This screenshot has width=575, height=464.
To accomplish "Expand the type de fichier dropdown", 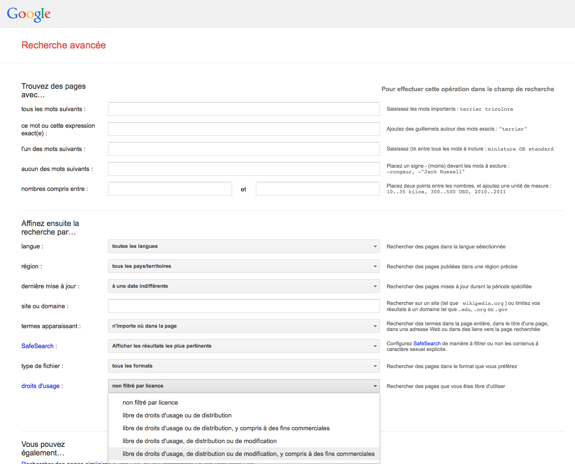I will point(244,366).
